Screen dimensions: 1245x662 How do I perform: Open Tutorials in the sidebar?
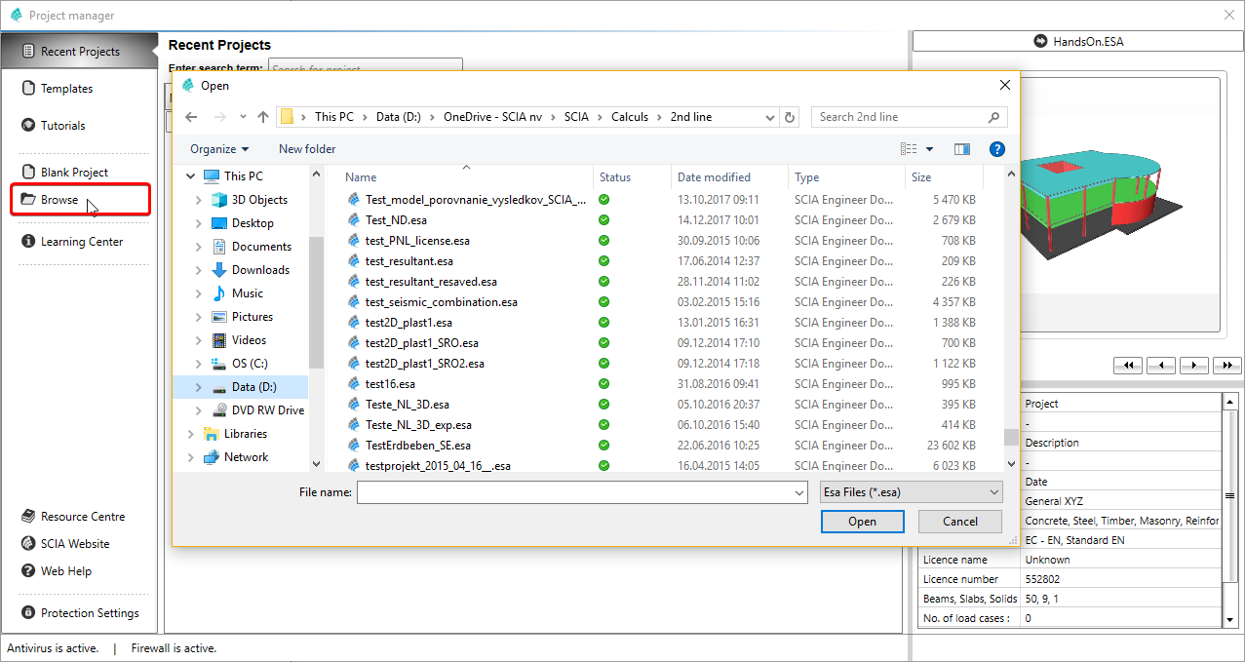pos(62,126)
